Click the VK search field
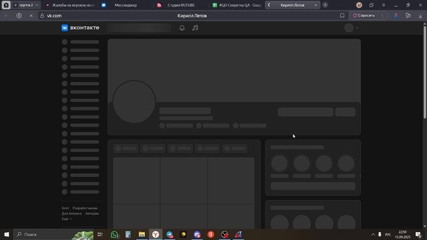The image size is (427, 240). pos(139,28)
